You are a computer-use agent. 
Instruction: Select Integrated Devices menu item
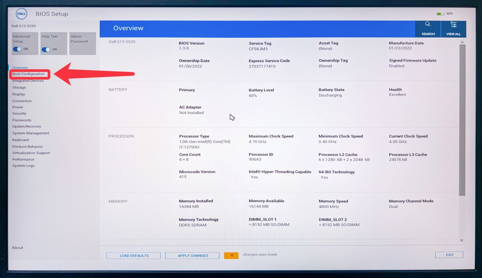click(x=28, y=81)
